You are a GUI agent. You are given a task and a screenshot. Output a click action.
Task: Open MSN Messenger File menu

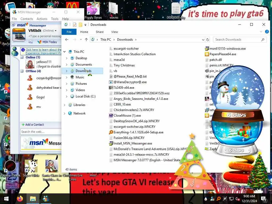(14, 19)
